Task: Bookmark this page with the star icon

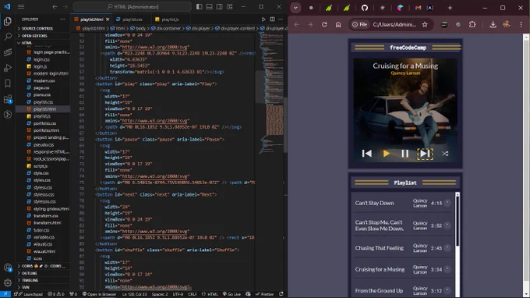Action: click(425, 24)
